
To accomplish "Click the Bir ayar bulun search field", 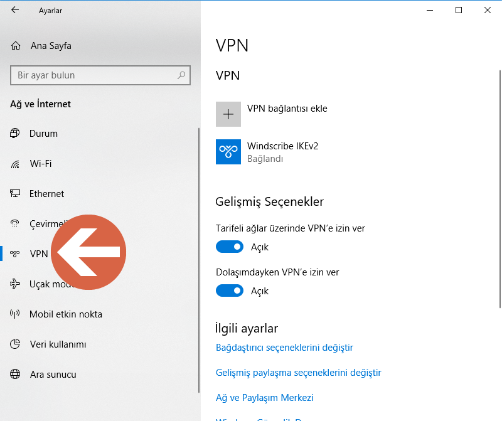I will 100,75.
